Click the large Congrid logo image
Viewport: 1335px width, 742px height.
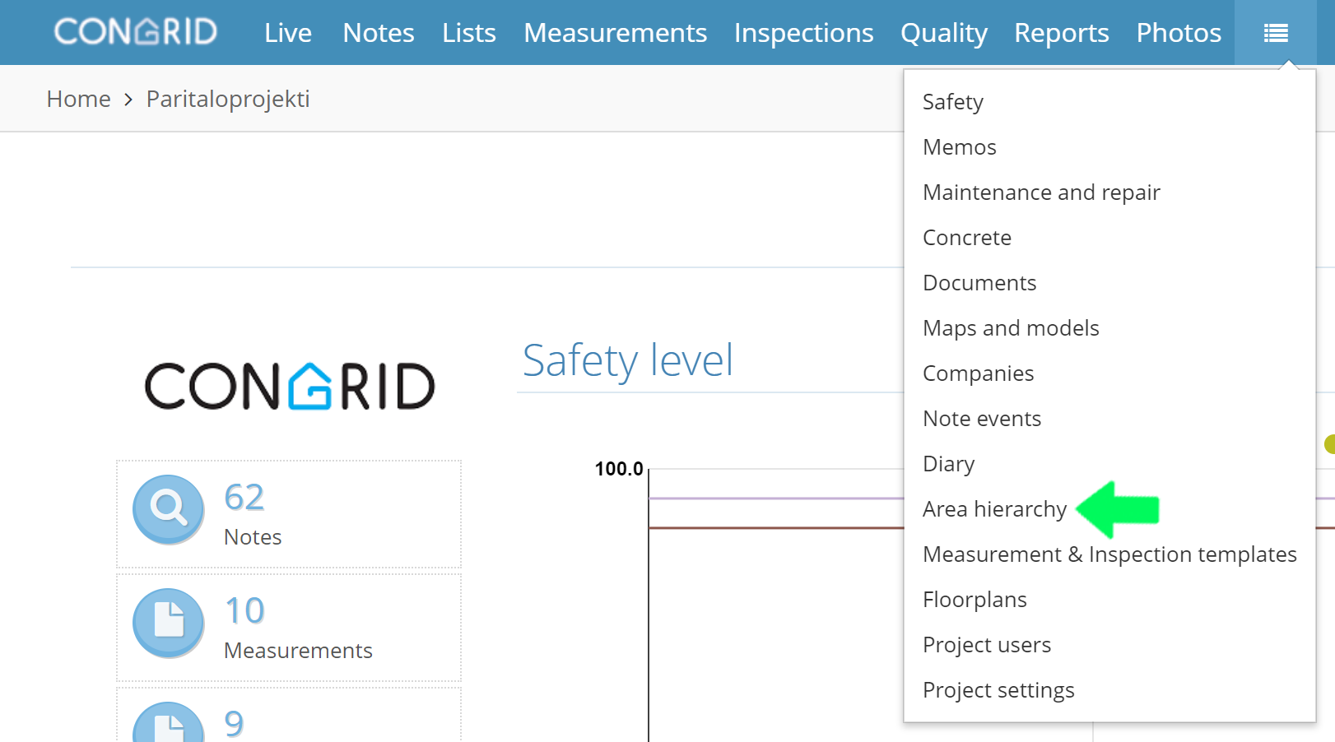pyautogui.click(x=290, y=386)
